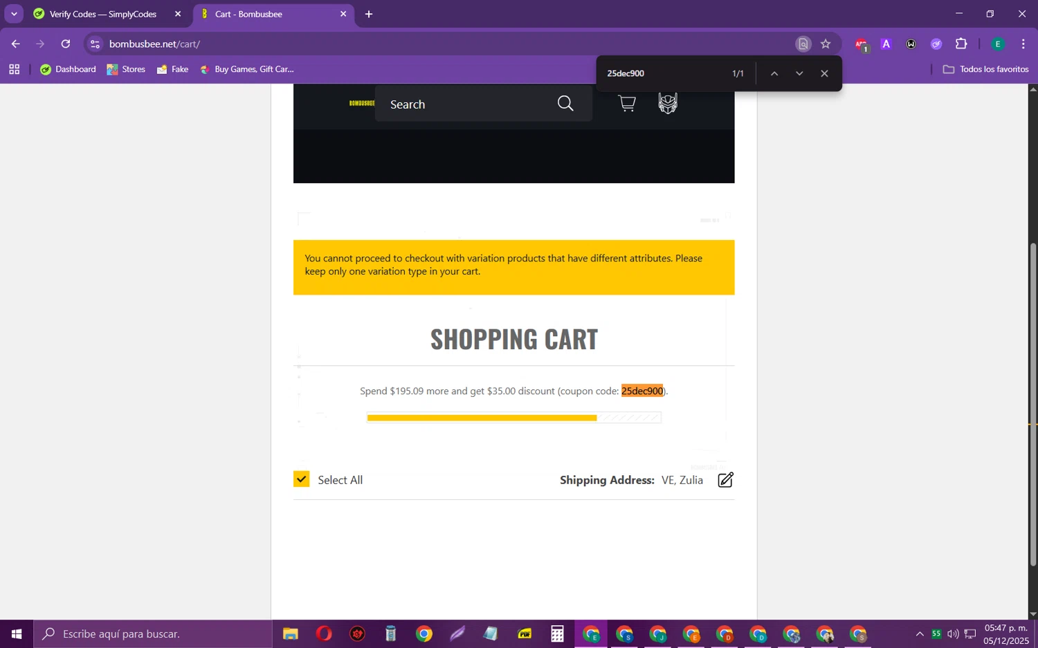
Task: Open the black circular W extension
Action: (911, 44)
